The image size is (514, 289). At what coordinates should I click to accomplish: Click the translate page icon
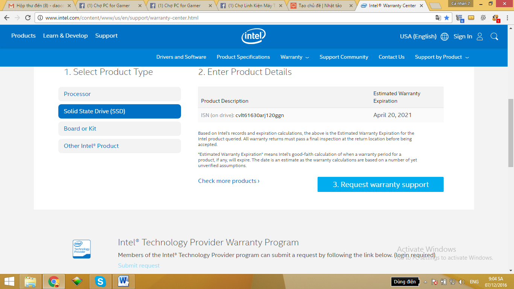pos(438,18)
